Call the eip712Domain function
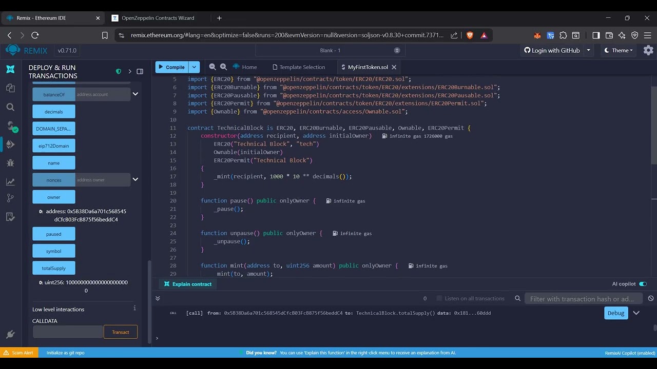This screenshot has height=369, width=657. (54, 146)
